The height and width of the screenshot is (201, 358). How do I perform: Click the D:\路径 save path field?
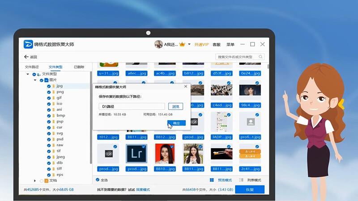(132, 106)
